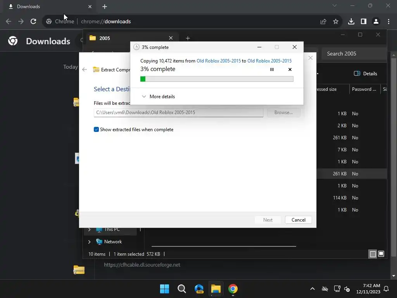Open Windows Search from the taskbar
This screenshot has width=397, height=298.
[181, 289]
